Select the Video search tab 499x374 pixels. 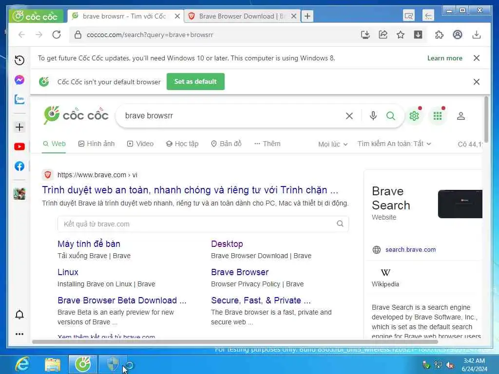(140, 144)
